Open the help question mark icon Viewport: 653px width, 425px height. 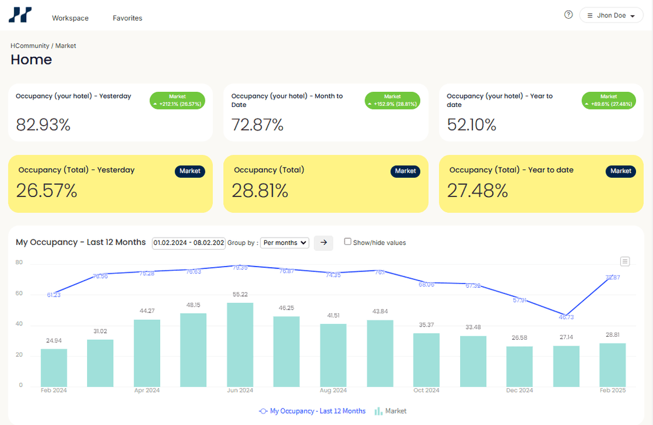click(x=568, y=15)
